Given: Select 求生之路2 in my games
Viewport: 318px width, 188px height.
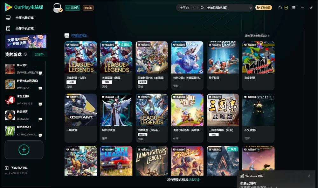Looking at the screenshot, I should [24, 100].
